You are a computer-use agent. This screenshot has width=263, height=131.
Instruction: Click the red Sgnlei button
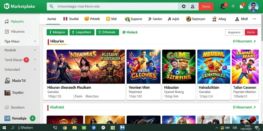(251, 32)
